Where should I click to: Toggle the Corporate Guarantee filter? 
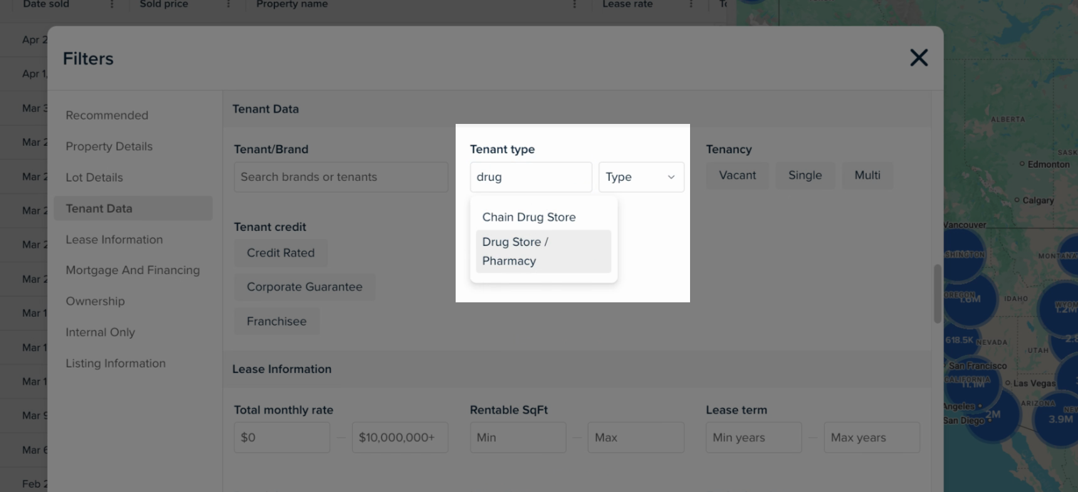click(305, 287)
